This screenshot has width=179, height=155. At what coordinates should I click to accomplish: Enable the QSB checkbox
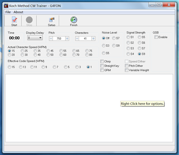tap(156, 37)
